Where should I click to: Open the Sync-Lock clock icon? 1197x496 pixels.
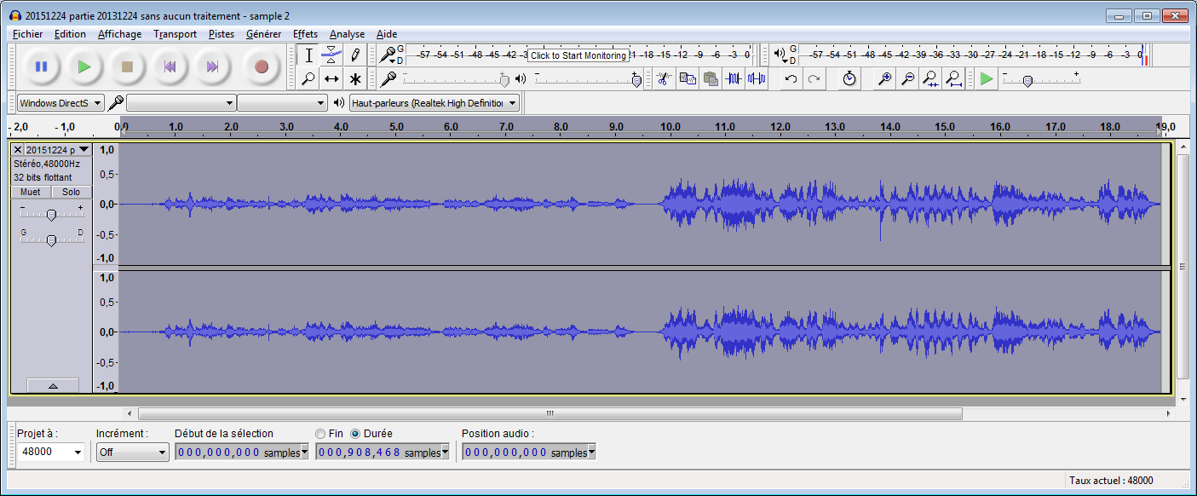[x=849, y=78]
